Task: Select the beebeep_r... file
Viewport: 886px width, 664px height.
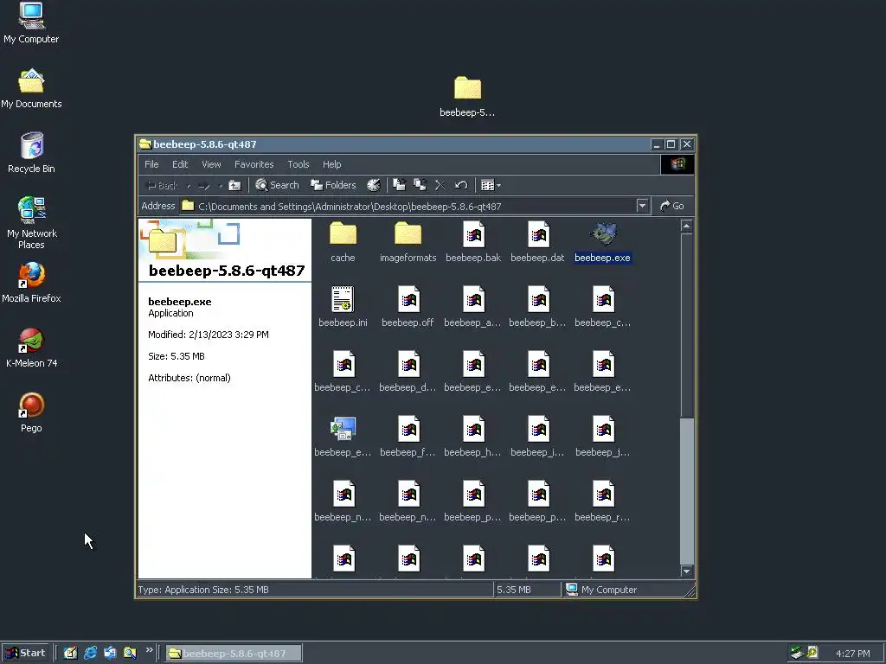Action: point(603,501)
